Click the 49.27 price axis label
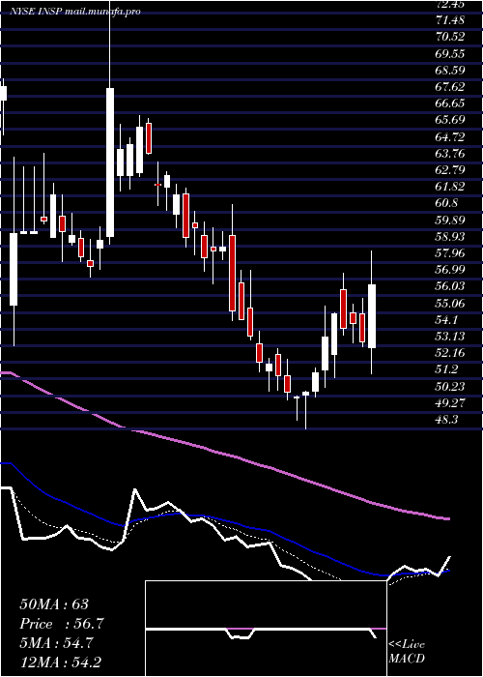483x677 pixels. 450,403
